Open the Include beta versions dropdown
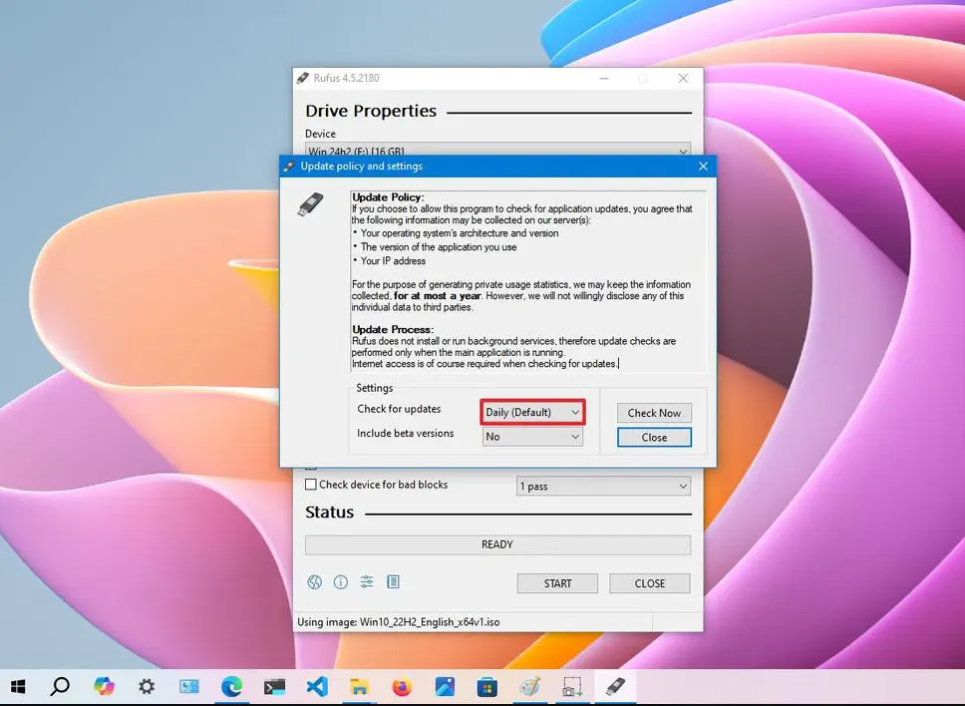The width and height of the screenshot is (965, 706). click(532, 437)
